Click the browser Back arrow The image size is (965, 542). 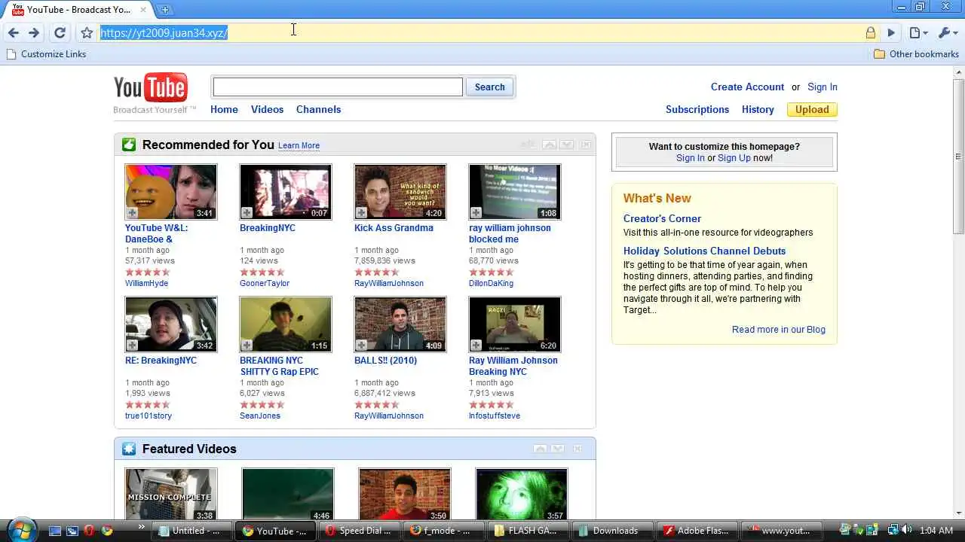tap(13, 32)
